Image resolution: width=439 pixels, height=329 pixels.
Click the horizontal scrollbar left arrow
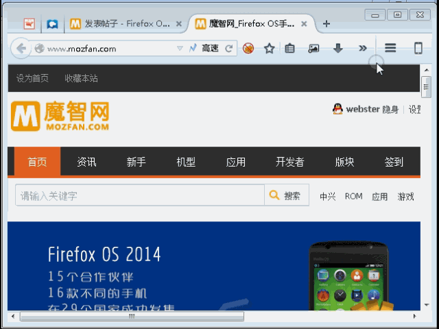tap(13, 316)
